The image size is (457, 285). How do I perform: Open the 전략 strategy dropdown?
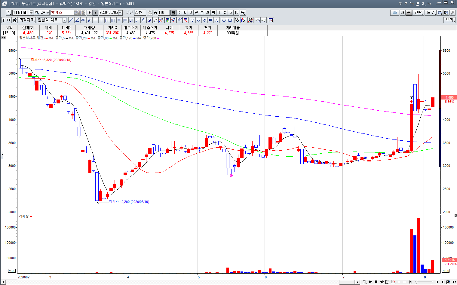coord(418,13)
